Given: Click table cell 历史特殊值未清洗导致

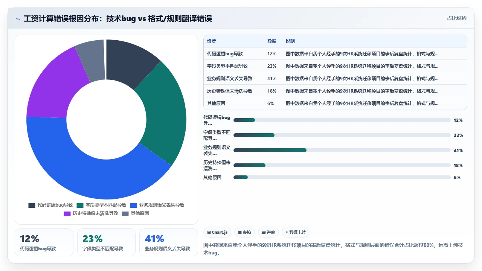Looking at the screenshot, I should 230,91.
